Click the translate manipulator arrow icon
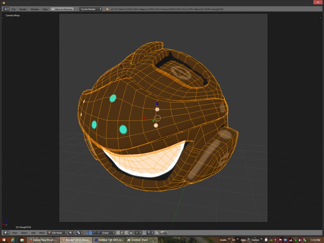Viewport: 324px width, 243px height. 90,233
